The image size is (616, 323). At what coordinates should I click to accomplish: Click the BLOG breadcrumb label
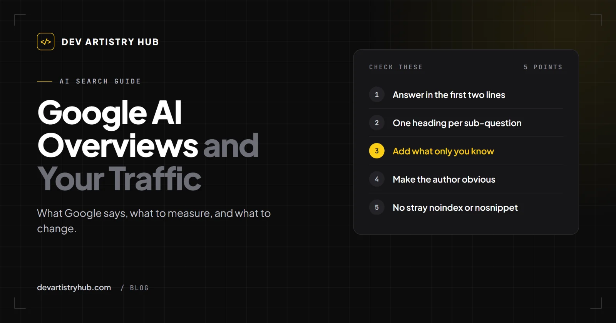(x=139, y=288)
